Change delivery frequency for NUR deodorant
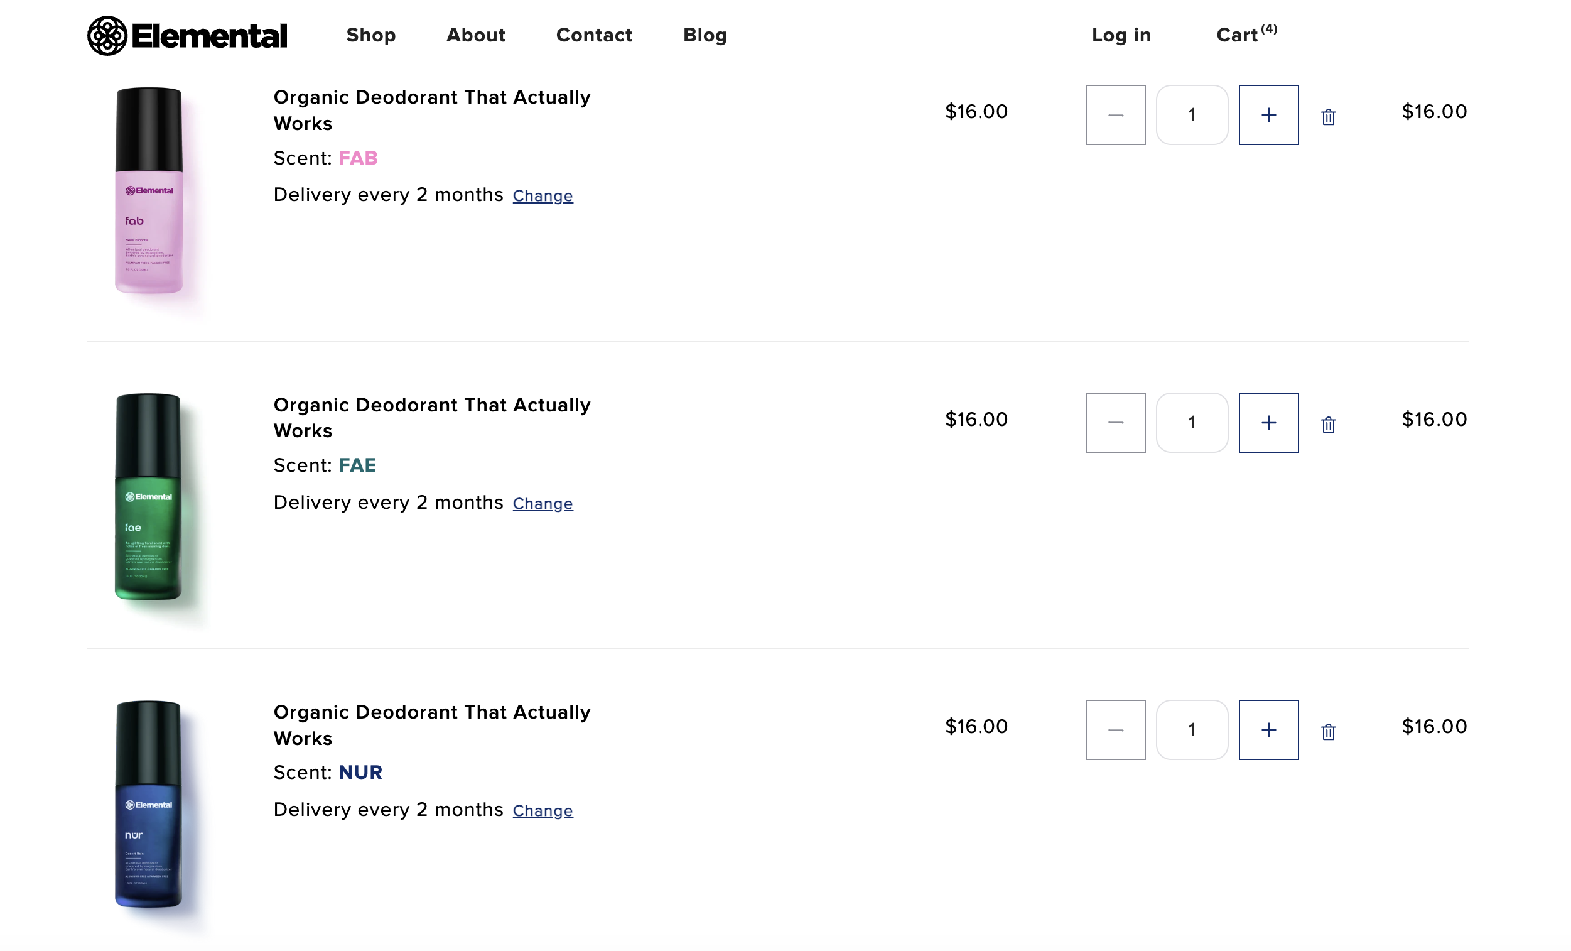 click(x=543, y=811)
